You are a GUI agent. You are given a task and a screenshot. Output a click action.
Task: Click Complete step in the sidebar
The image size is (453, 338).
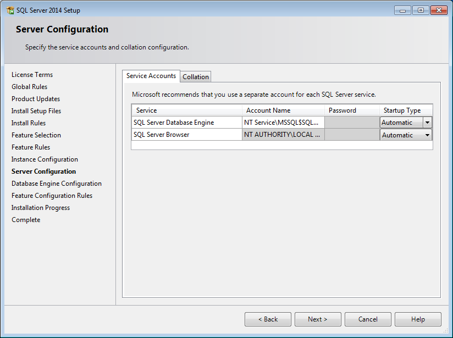tap(26, 220)
